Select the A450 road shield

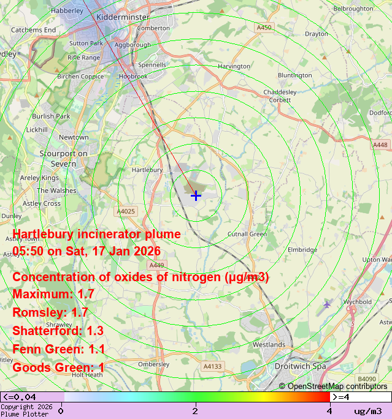264,28
